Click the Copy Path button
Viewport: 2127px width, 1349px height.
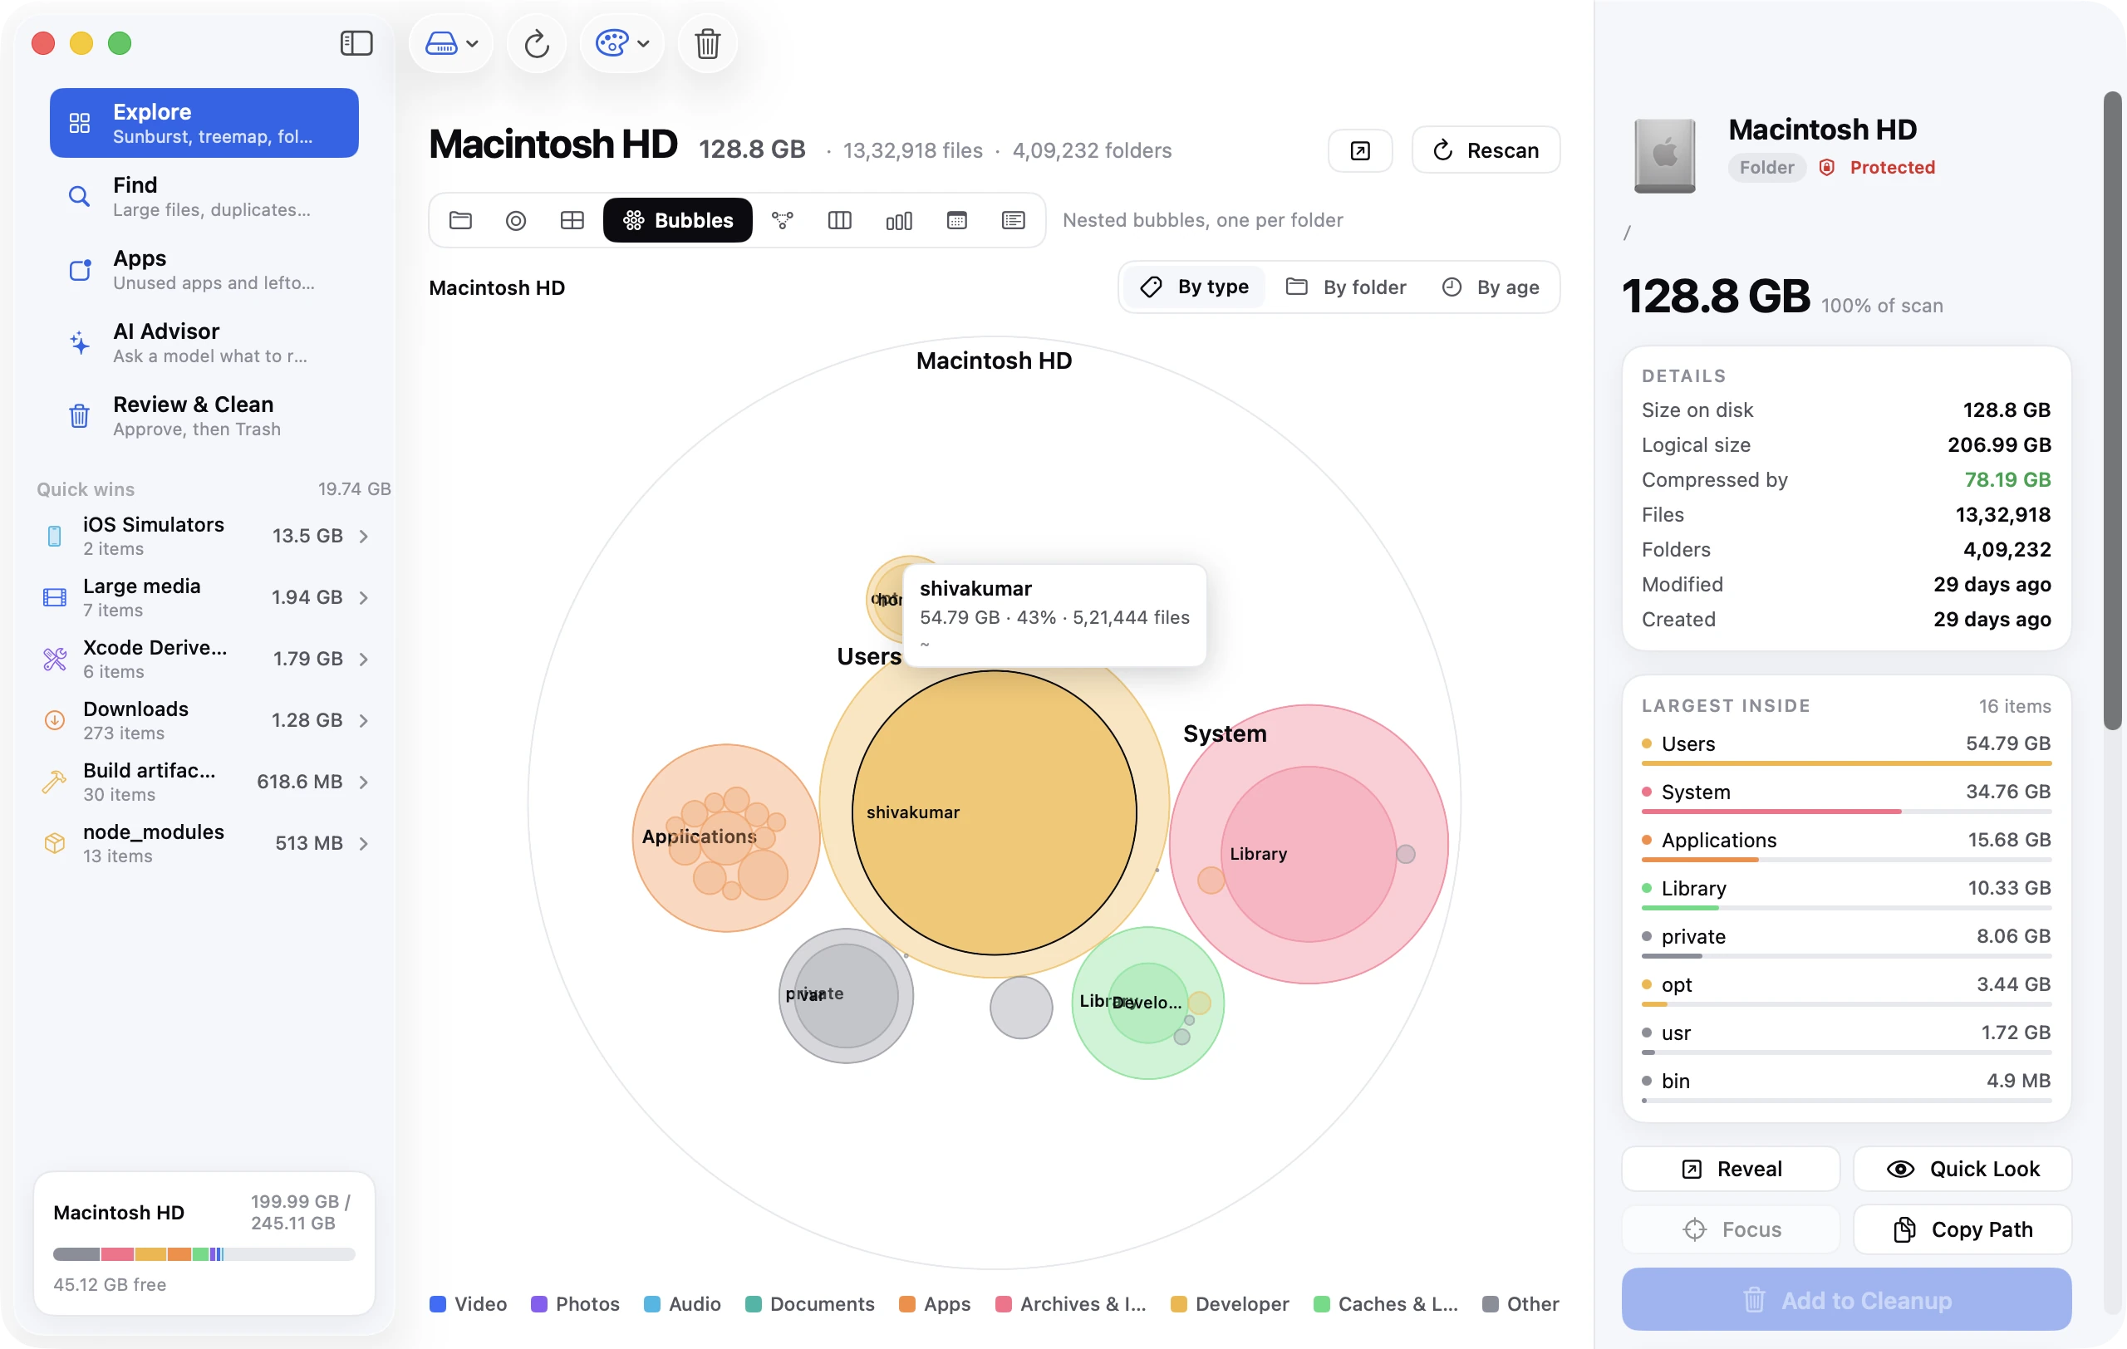1962,1230
